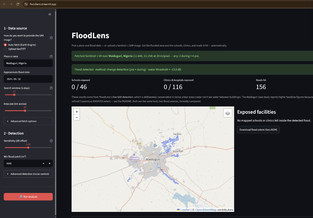
Task: Click the '1 · Data source' heading
Action: tap(15, 28)
